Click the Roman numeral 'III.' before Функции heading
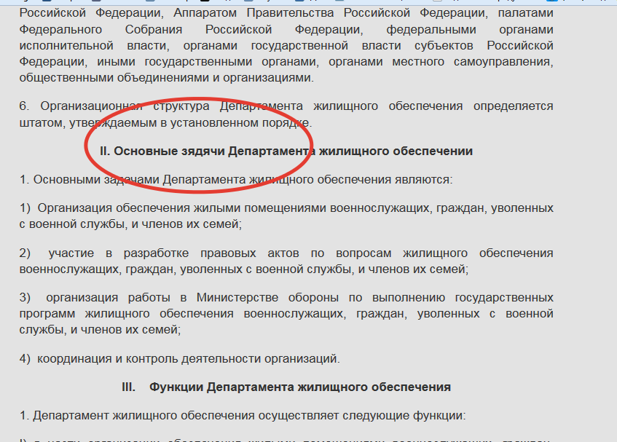This screenshot has width=617, height=442. (129, 387)
